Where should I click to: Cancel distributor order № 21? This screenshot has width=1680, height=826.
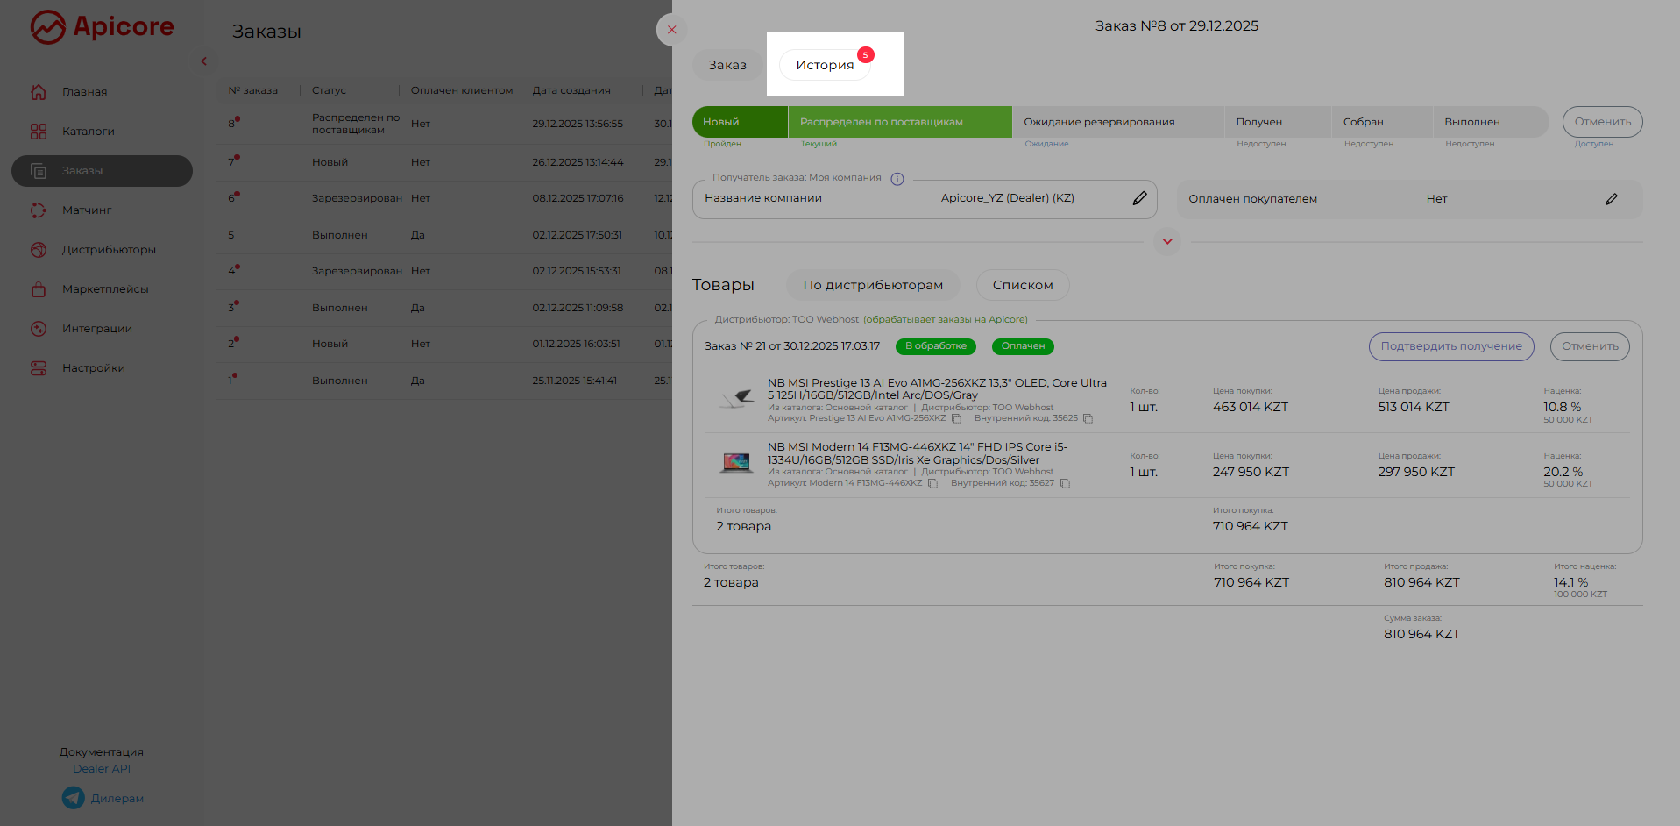[1589, 346]
